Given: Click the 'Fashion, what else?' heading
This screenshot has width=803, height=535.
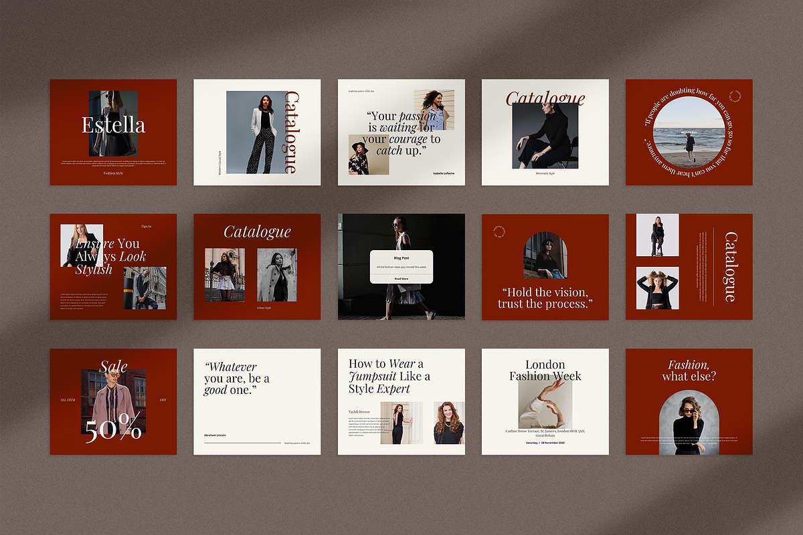Looking at the screenshot, I should tap(689, 370).
